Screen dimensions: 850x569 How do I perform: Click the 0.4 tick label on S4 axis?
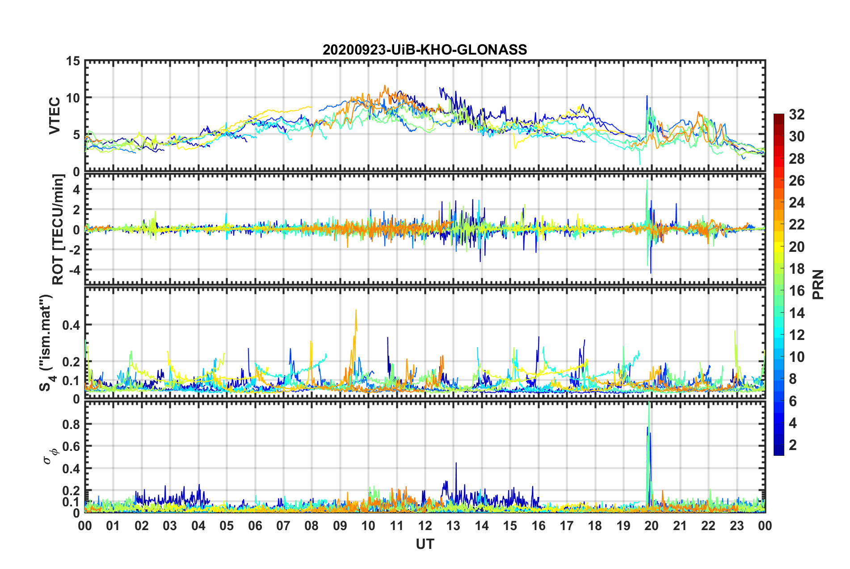pos(72,325)
